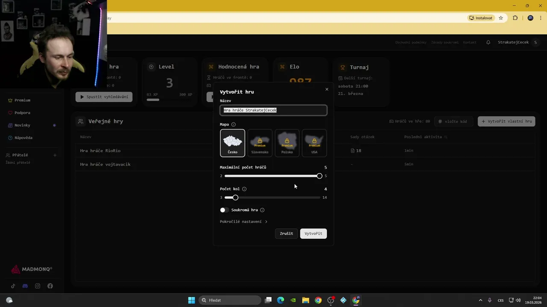Open Task View on the taskbar
547x307 pixels.
point(268,300)
